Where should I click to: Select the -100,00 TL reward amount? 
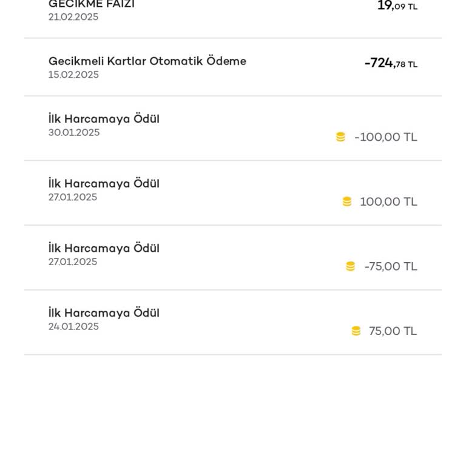point(386,137)
